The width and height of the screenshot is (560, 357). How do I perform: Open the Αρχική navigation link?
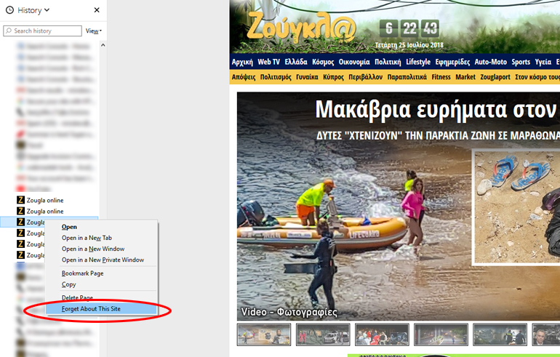point(242,62)
